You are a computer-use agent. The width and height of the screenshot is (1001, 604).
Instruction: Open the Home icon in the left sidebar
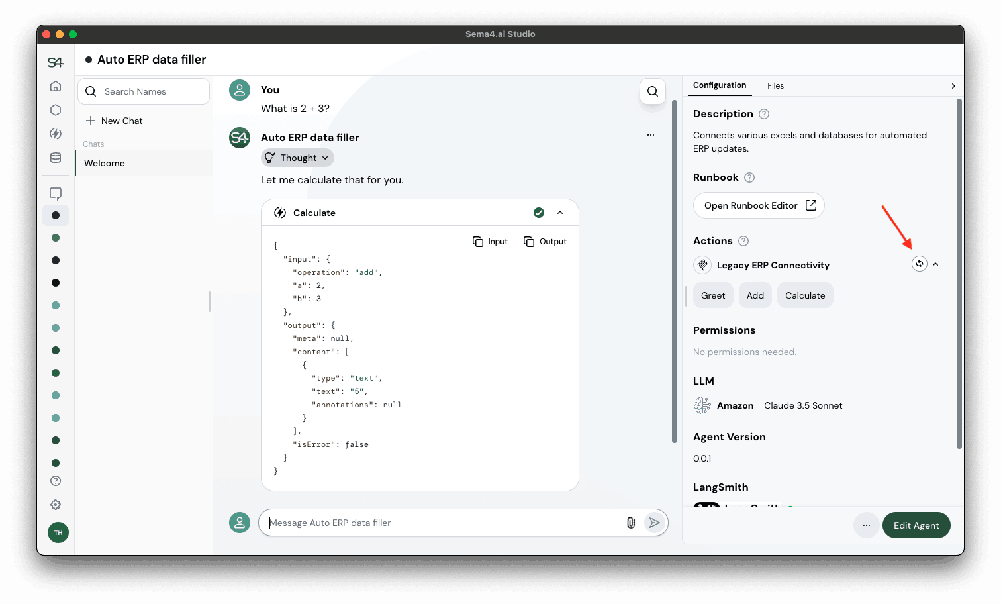pyautogui.click(x=56, y=86)
